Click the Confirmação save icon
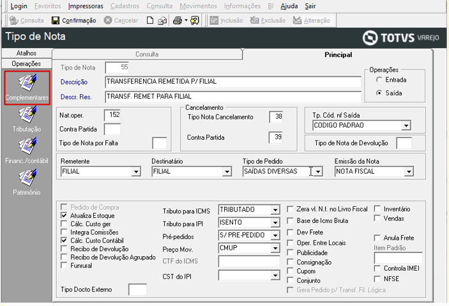 [x=56, y=20]
